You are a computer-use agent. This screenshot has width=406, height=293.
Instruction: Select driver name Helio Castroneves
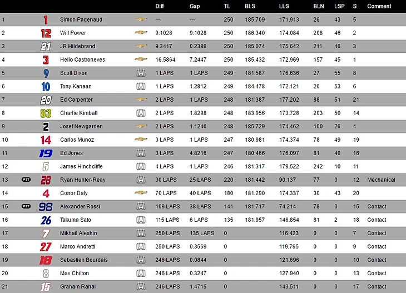pos(82,59)
